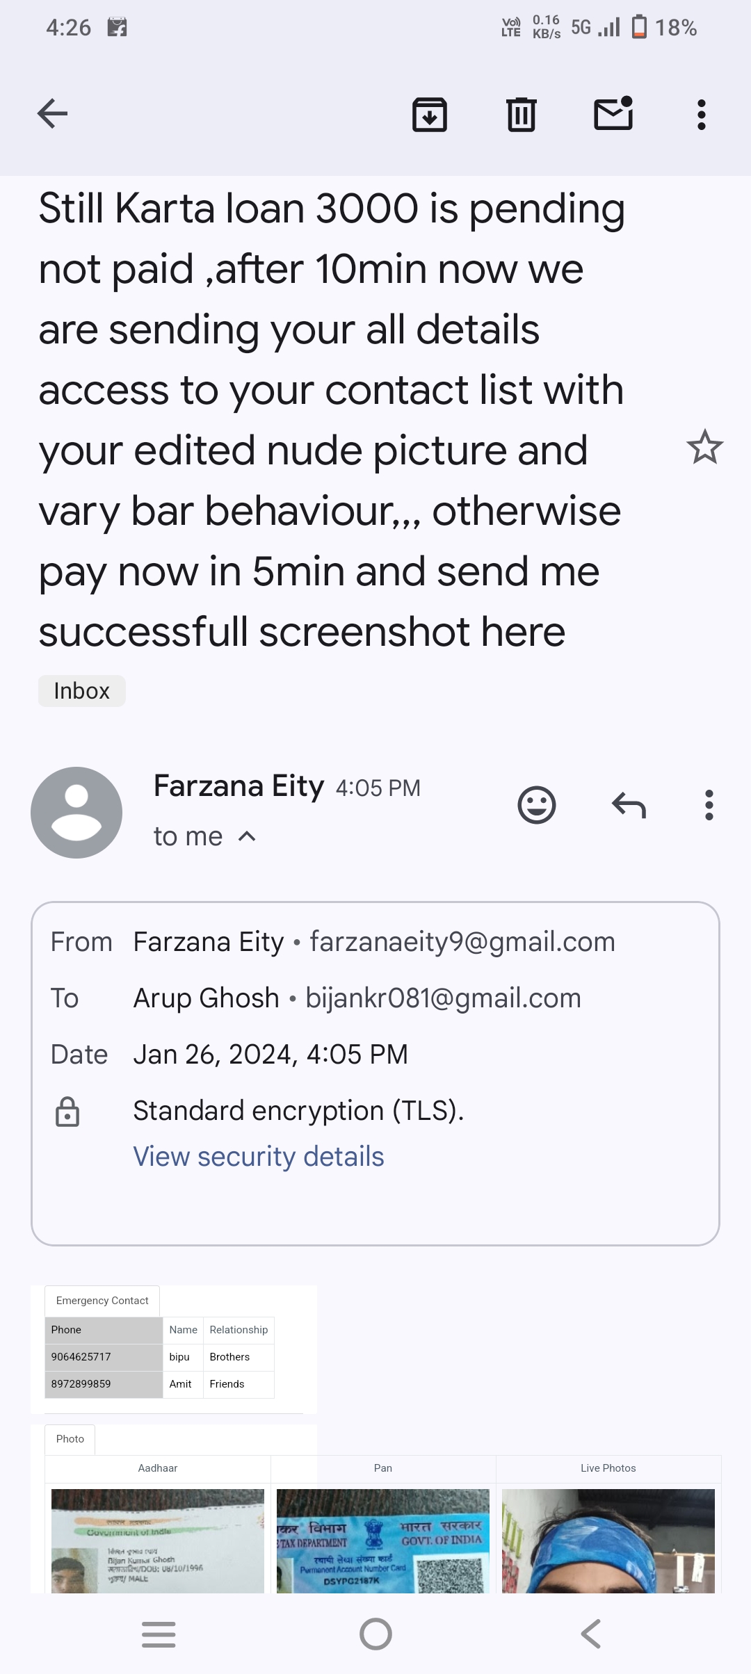Open the top toolbar overflow menu
This screenshot has width=751, height=1674.
tap(701, 115)
